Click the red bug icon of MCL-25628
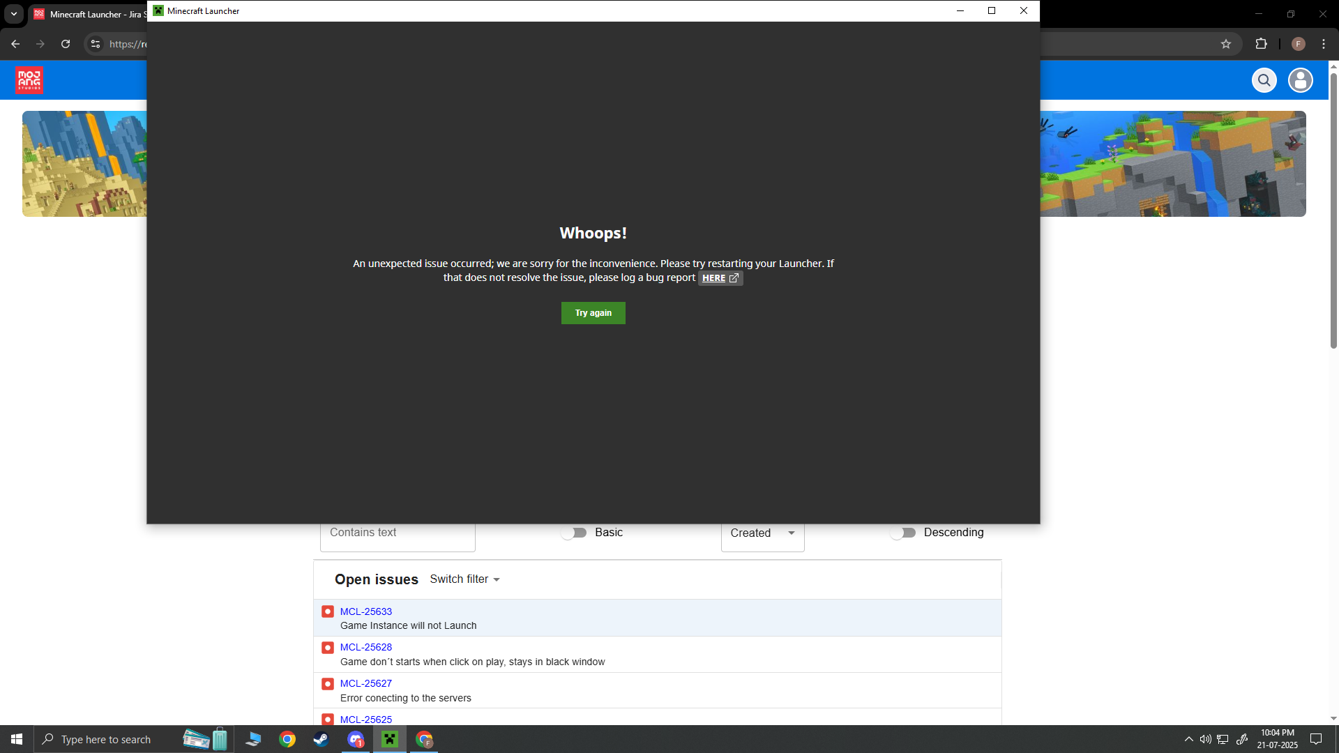The width and height of the screenshot is (1339, 753). click(328, 648)
